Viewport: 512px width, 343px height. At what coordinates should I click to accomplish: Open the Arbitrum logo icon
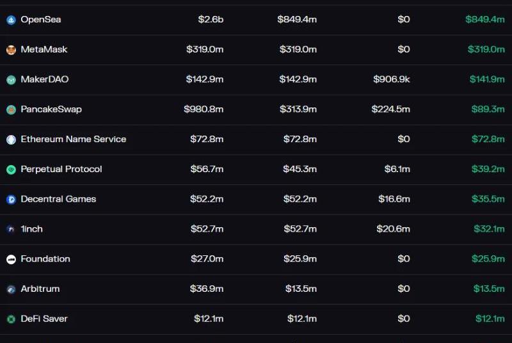[11, 289]
